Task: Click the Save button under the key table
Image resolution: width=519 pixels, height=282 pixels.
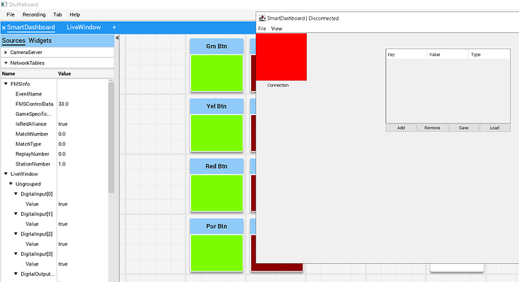Action: [x=463, y=128]
